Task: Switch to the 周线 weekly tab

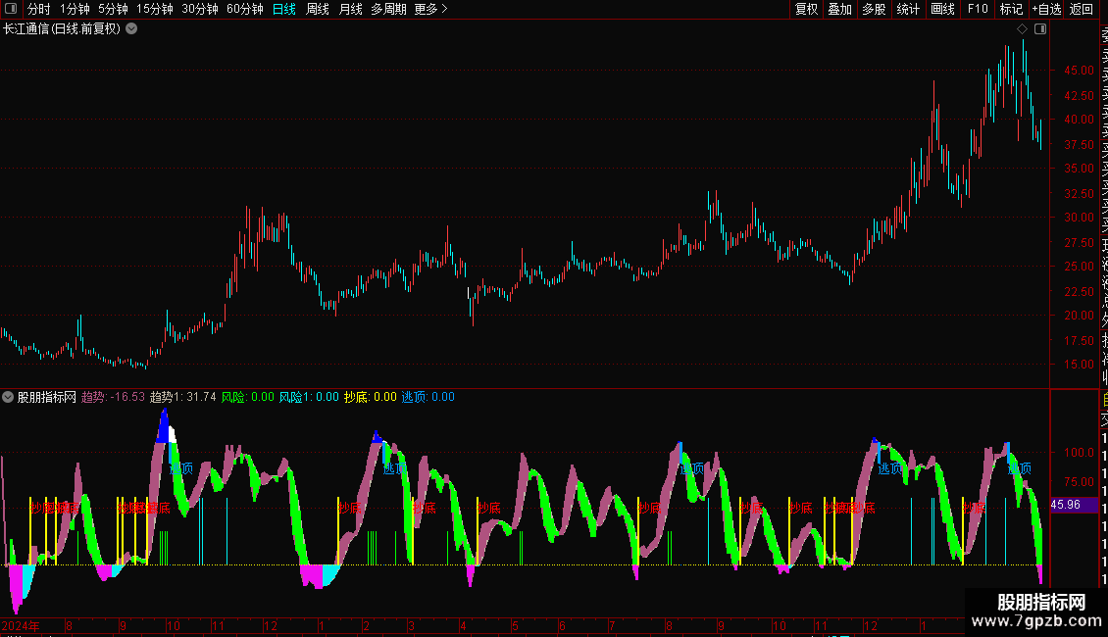Action: pos(318,9)
